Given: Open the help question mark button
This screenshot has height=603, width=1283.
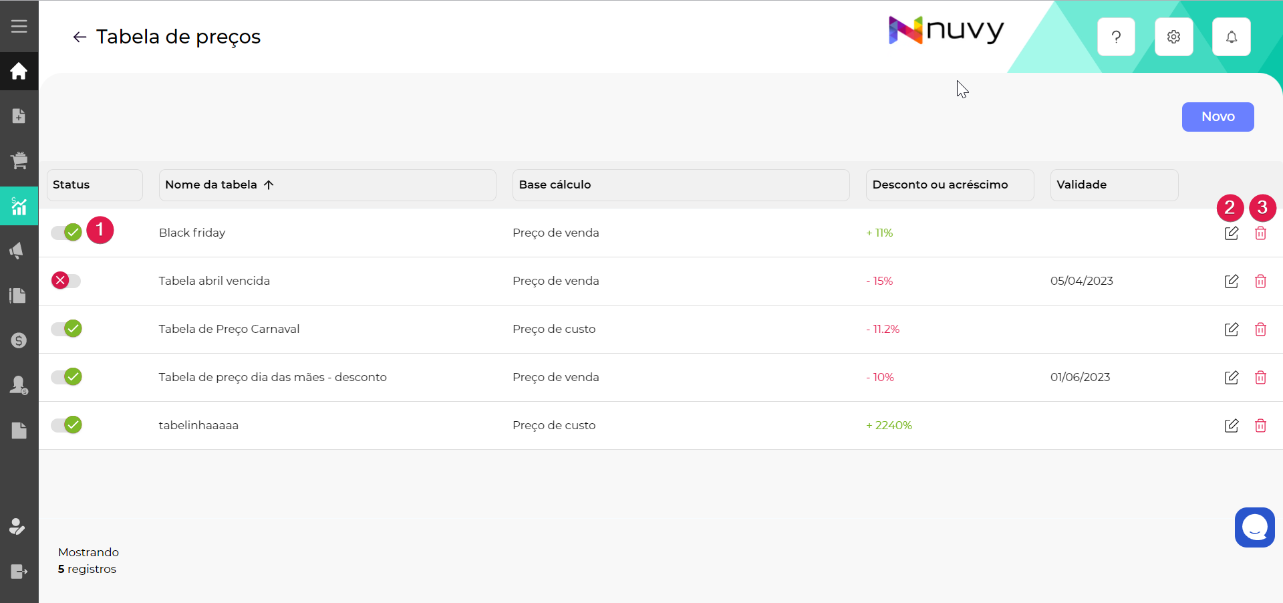Looking at the screenshot, I should click(1116, 37).
